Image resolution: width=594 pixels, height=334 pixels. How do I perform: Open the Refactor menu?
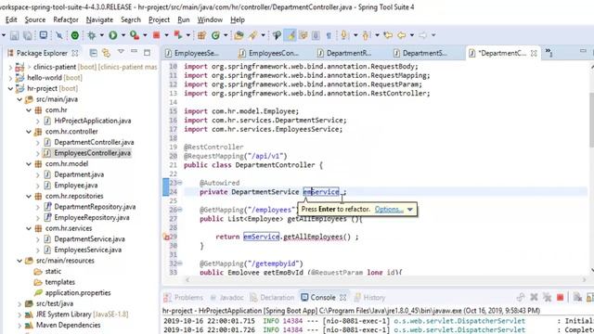[x=66, y=19]
